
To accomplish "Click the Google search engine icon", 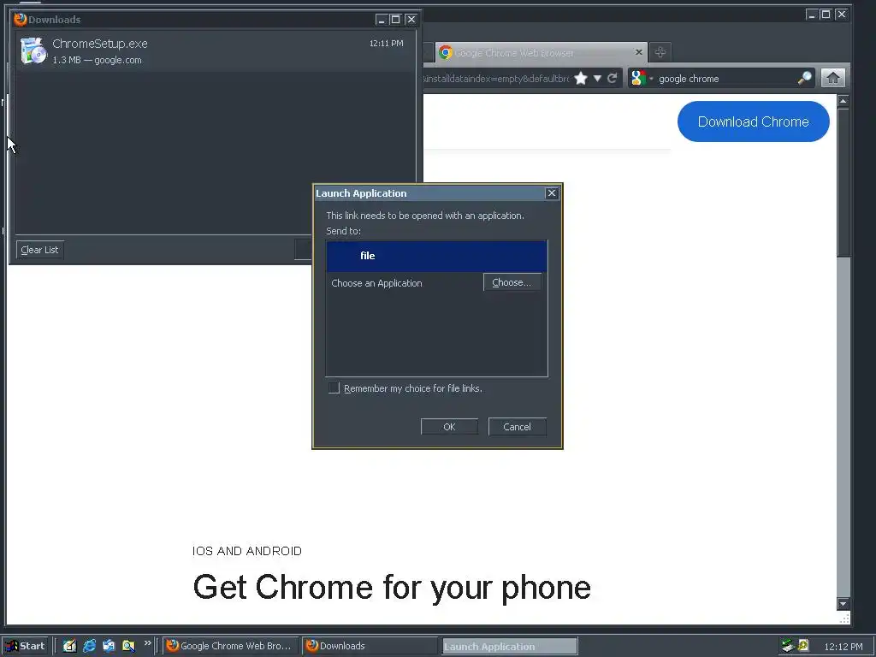I will coord(638,78).
